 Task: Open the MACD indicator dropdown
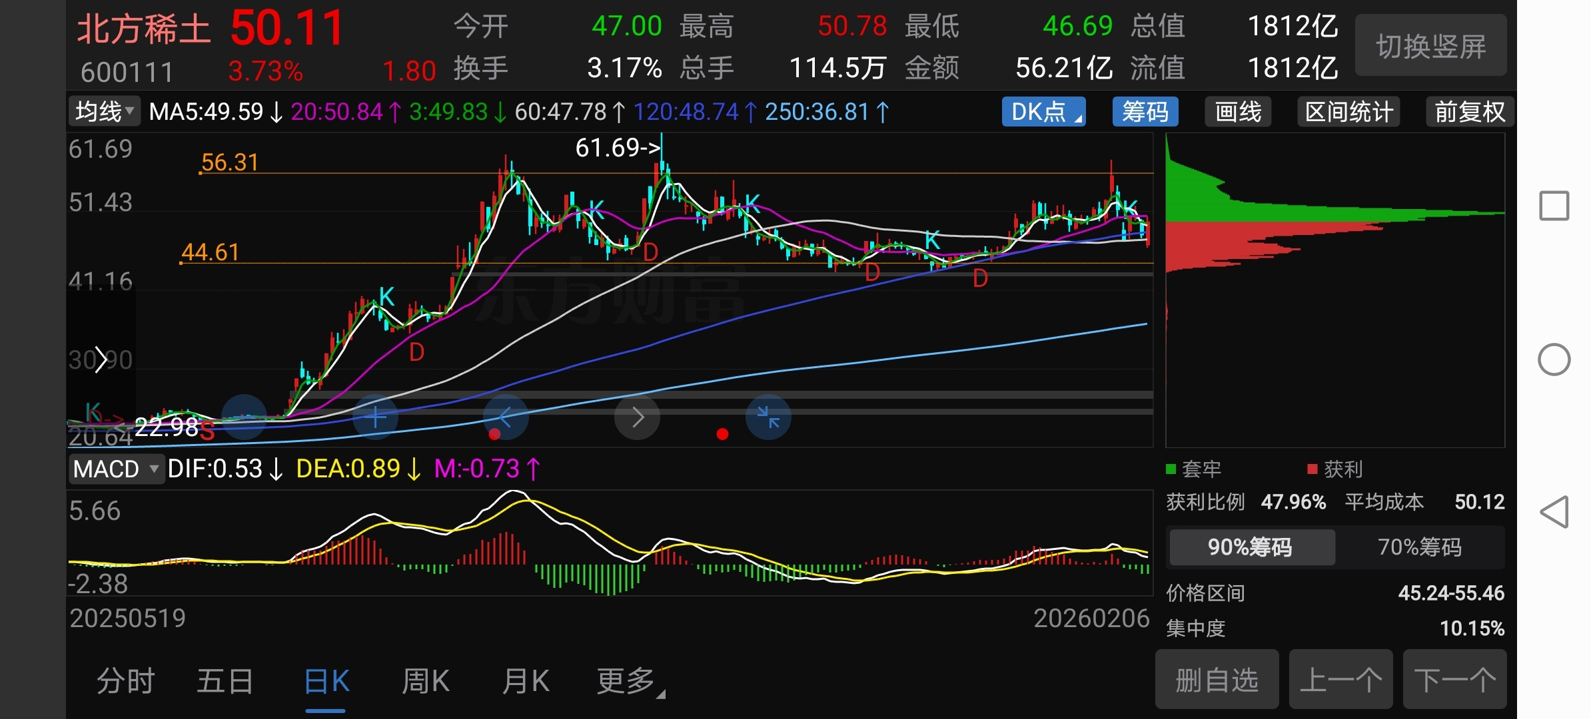[116, 469]
